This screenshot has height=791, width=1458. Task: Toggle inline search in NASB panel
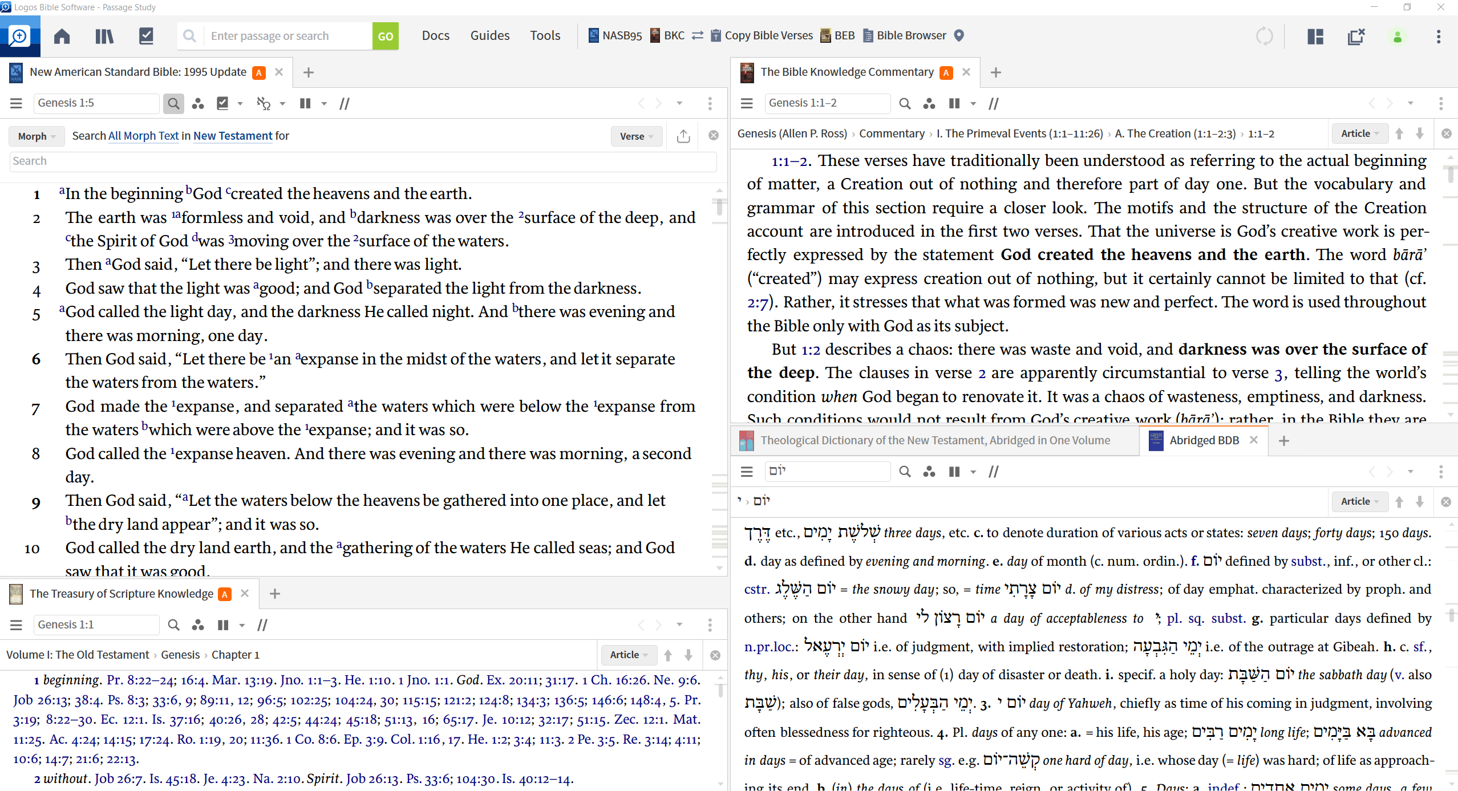173,103
